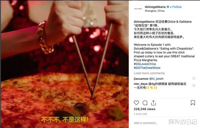Open @hi_jwteh mention
This screenshot has height=128, width=200.
point(156,79)
